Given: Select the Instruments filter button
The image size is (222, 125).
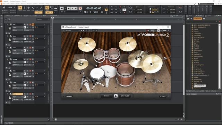Looking at the screenshot, I should point(198,18).
